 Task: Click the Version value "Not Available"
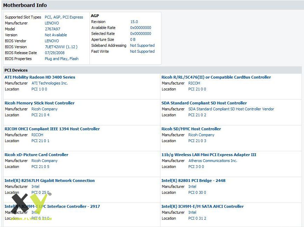point(56,35)
